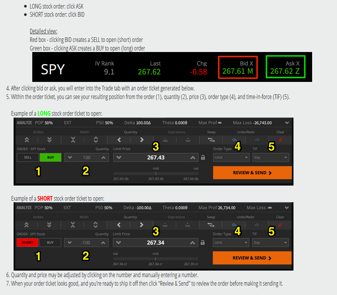Image resolution: width=337 pixels, height=295 pixels.
Task: Click strikes up arrows in long order ticket
Action: pos(27,140)
